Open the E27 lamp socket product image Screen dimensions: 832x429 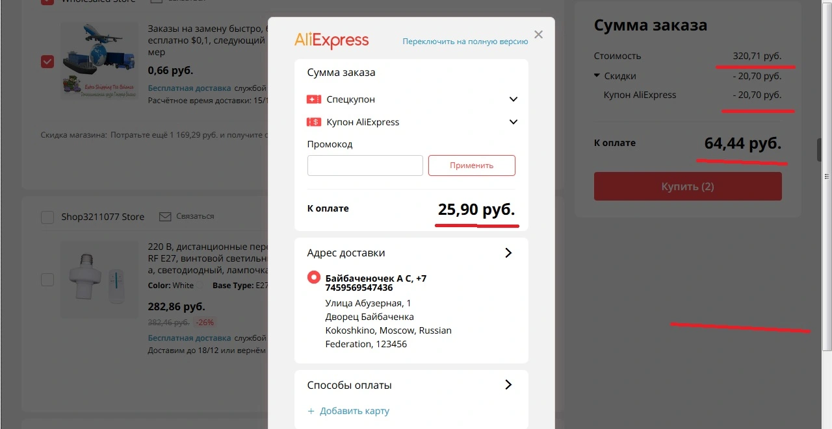click(x=99, y=280)
